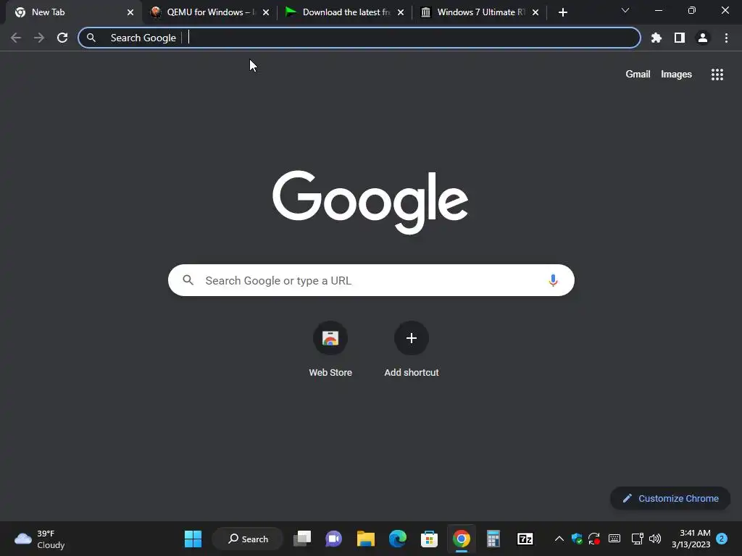The image size is (742, 556).
Task: Open the touch keyboard tray icon
Action: [x=614, y=539]
